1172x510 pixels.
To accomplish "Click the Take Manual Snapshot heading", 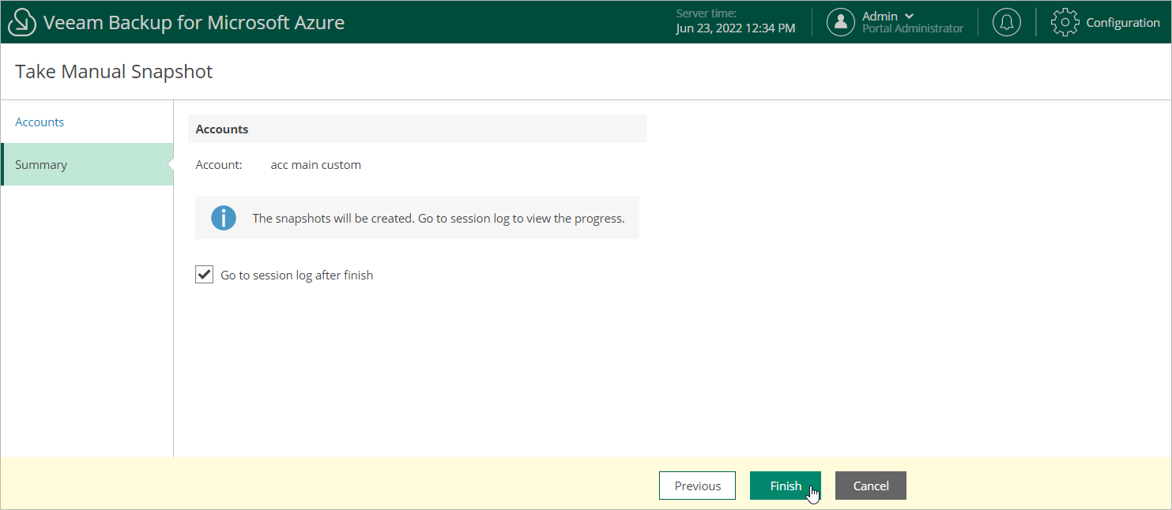I will (x=114, y=72).
